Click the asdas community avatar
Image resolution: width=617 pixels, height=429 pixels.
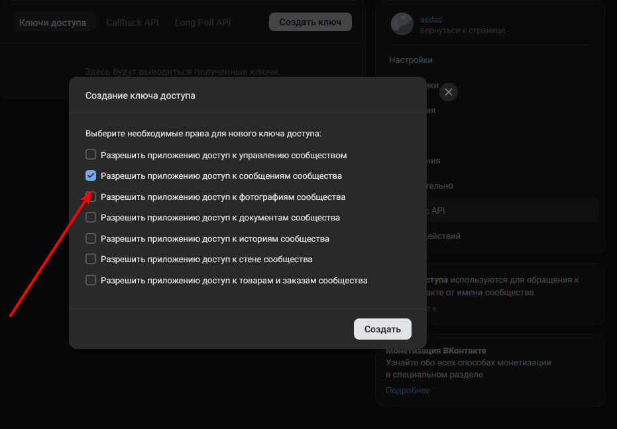[x=402, y=24]
